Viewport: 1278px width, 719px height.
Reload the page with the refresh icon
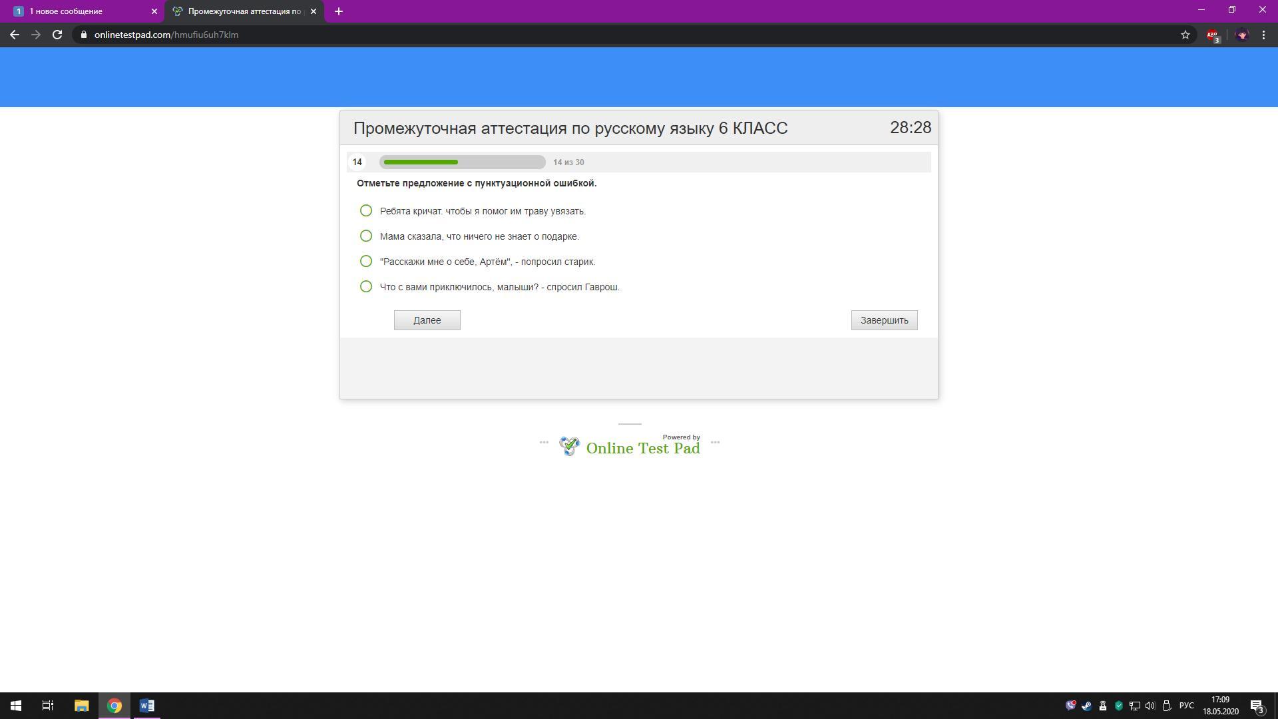pos(57,35)
